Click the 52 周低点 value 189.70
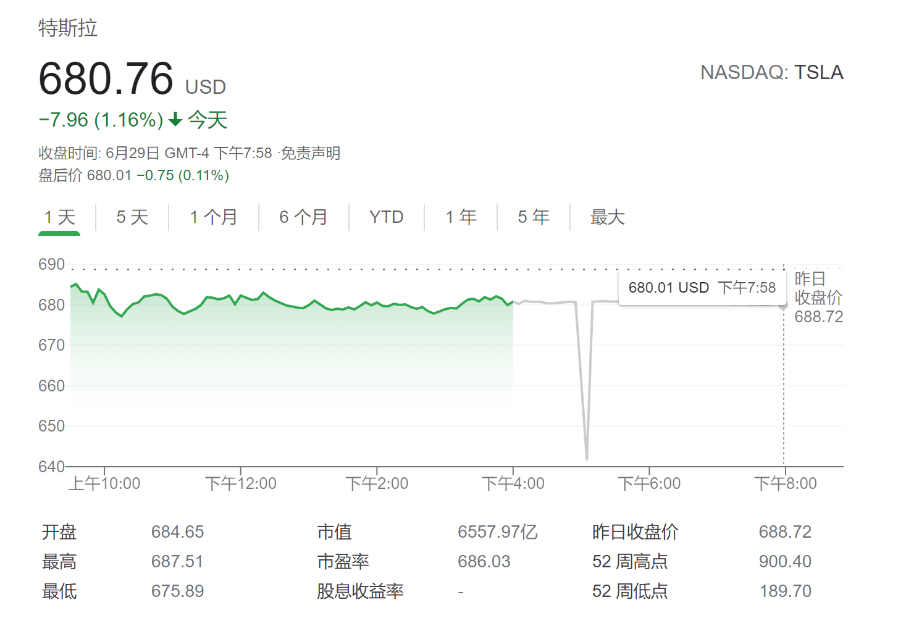Viewport: 906px width, 634px height. (x=785, y=591)
